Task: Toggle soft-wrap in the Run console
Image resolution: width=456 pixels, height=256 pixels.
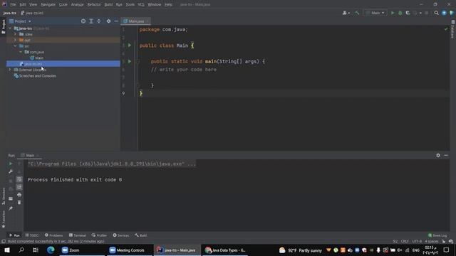Action: [x=19, y=179]
